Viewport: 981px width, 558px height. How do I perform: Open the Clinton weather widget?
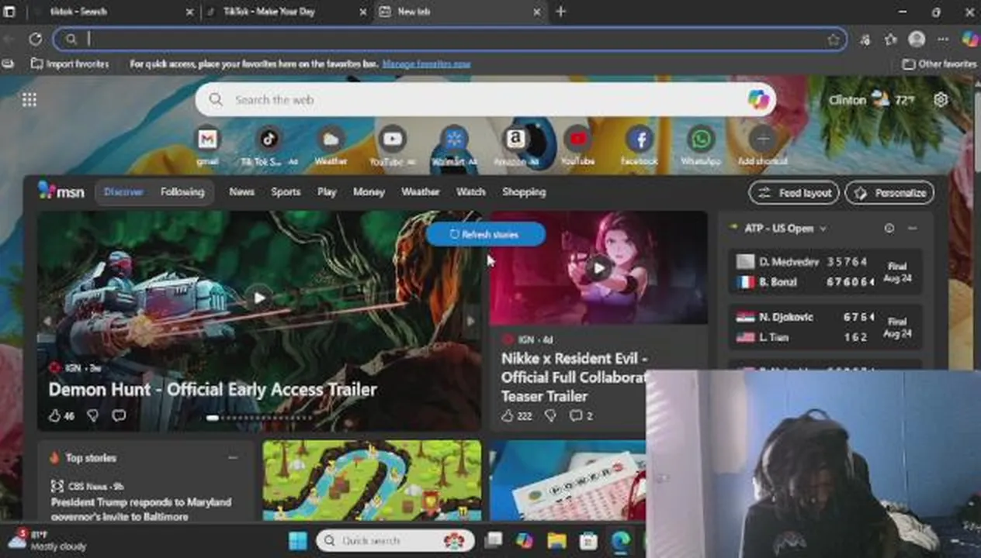click(871, 100)
